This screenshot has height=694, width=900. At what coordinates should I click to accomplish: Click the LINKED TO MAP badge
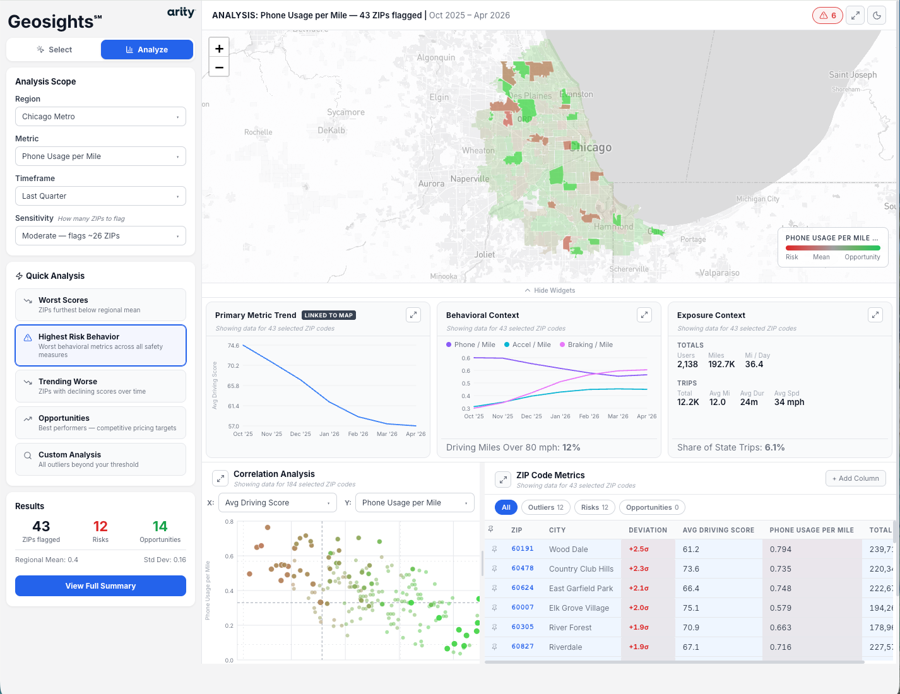click(x=329, y=315)
